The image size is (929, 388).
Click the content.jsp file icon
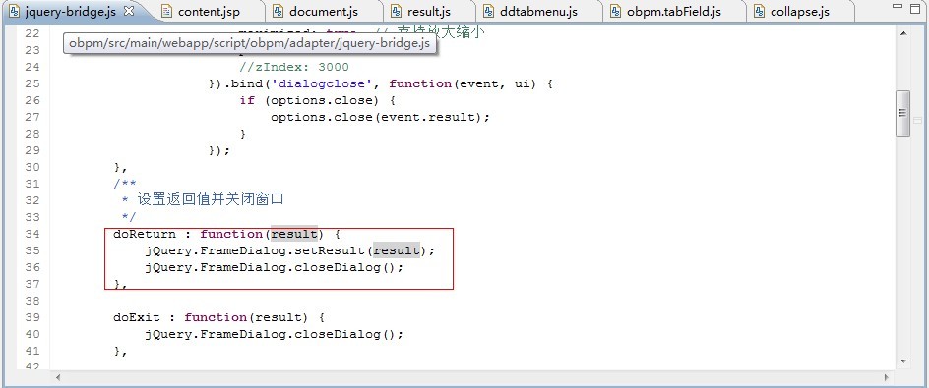point(167,11)
